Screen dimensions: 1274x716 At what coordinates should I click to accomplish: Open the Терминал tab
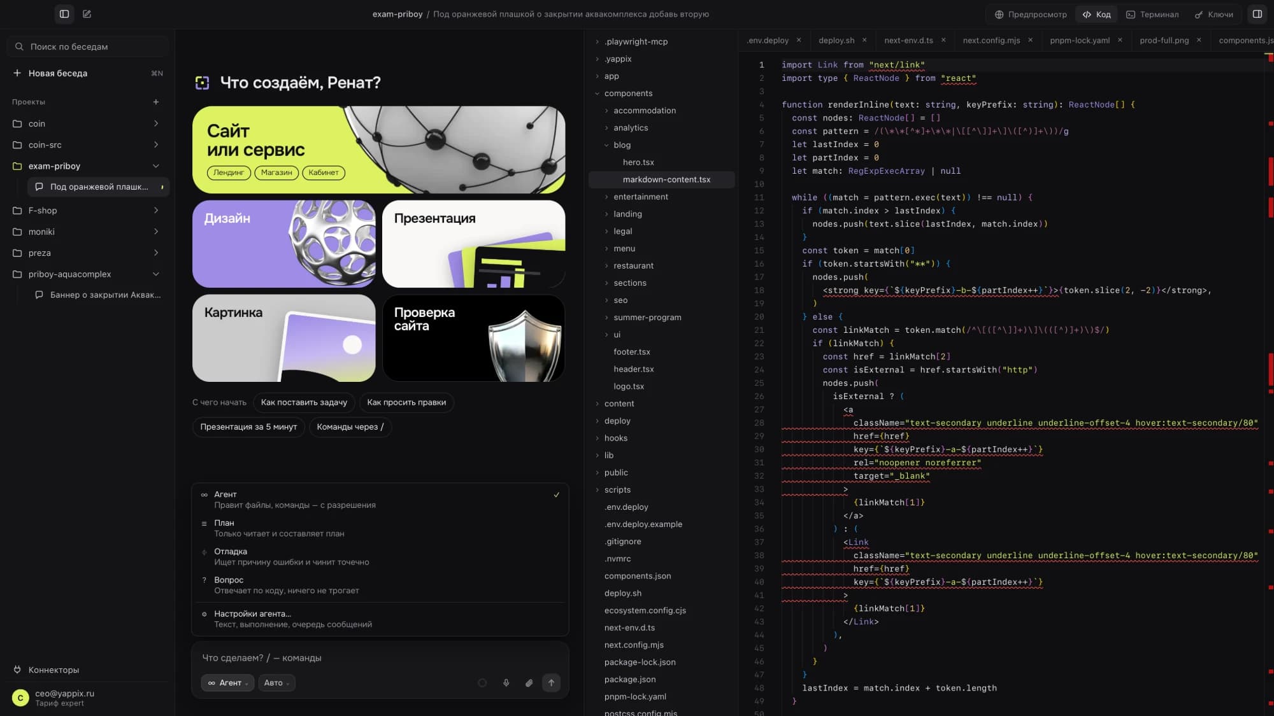pyautogui.click(x=1152, y=14)
